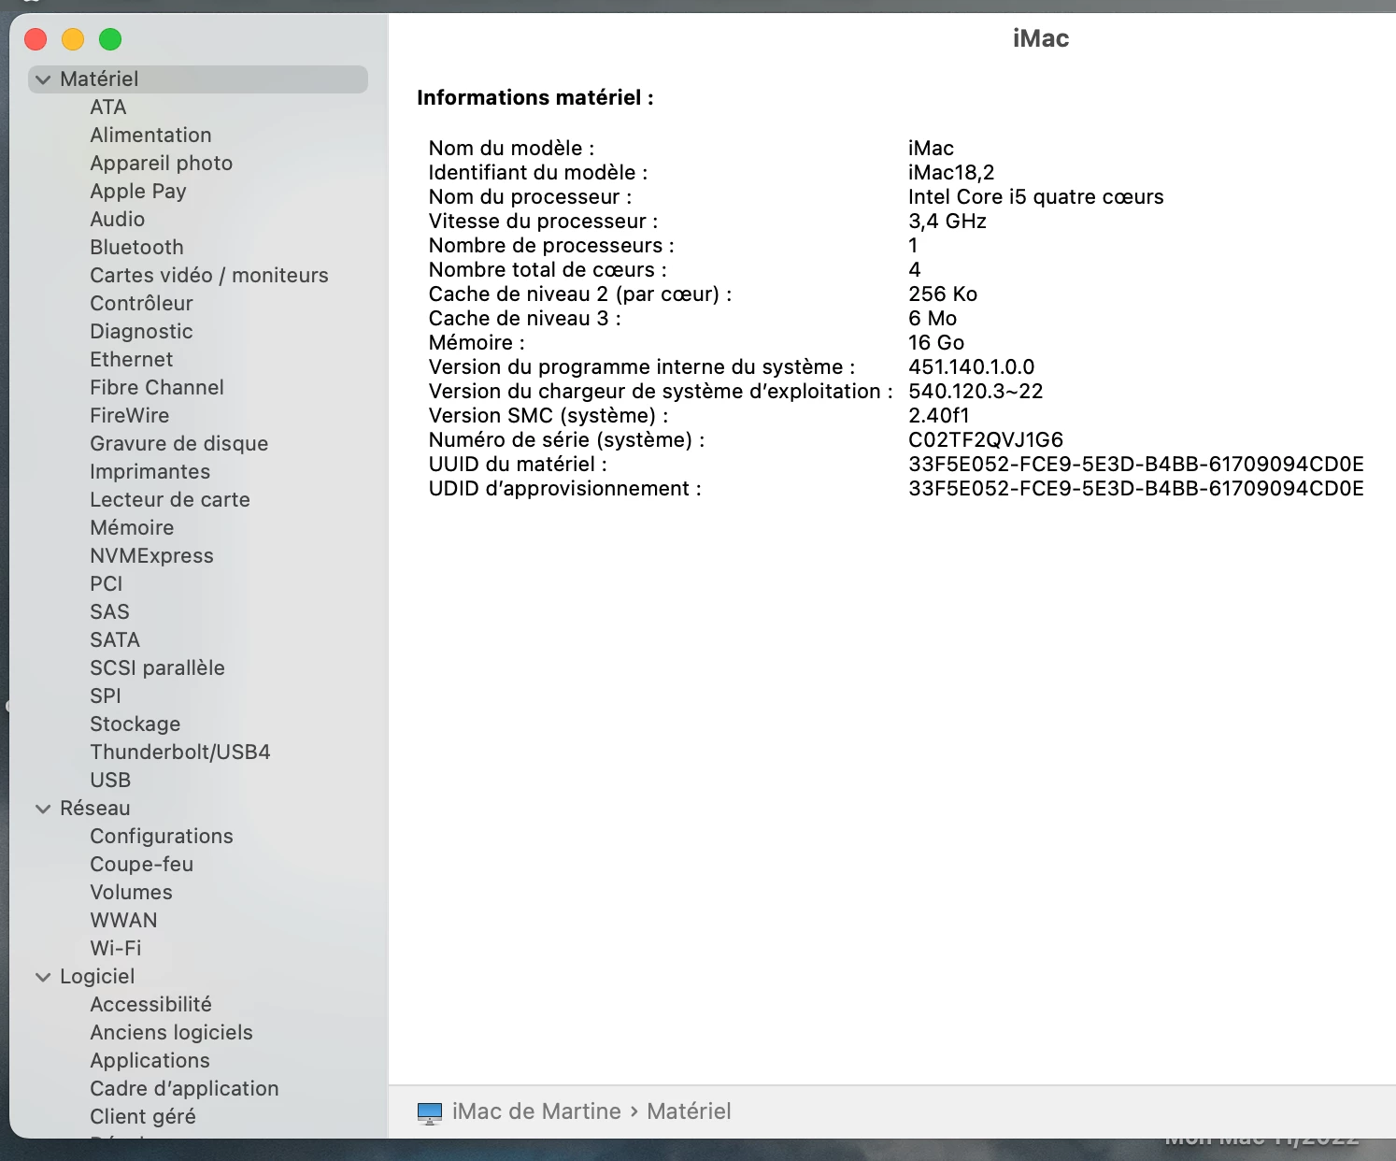Collapse the Matériel section chevron
The height and width of the screenshot is (1161, 1396).
pyautogui.click(x=43, y=79)
